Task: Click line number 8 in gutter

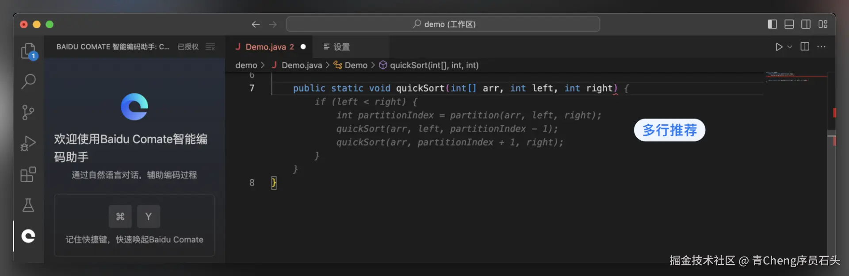Action: (x=252, y=183)
